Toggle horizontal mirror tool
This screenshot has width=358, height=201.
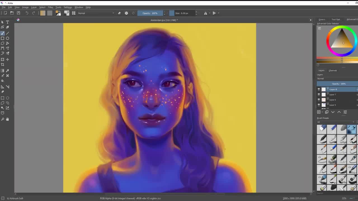point(206,13)
